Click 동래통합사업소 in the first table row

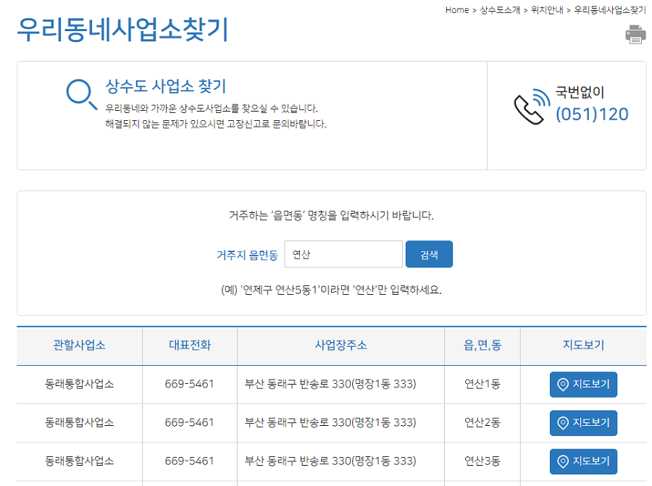click(x=79, y=385)
